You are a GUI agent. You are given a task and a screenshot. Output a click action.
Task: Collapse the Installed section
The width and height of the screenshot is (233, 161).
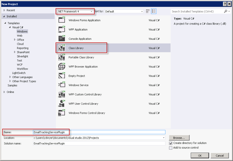(x=4, y=16)
